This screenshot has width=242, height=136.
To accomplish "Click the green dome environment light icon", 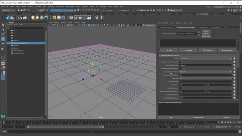I will (42, 18).
